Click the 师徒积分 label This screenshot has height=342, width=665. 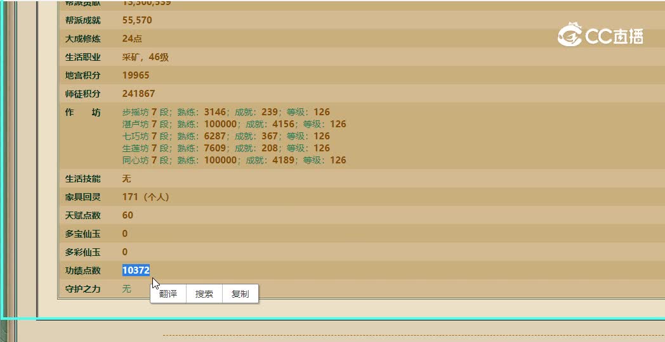[82, 94]
